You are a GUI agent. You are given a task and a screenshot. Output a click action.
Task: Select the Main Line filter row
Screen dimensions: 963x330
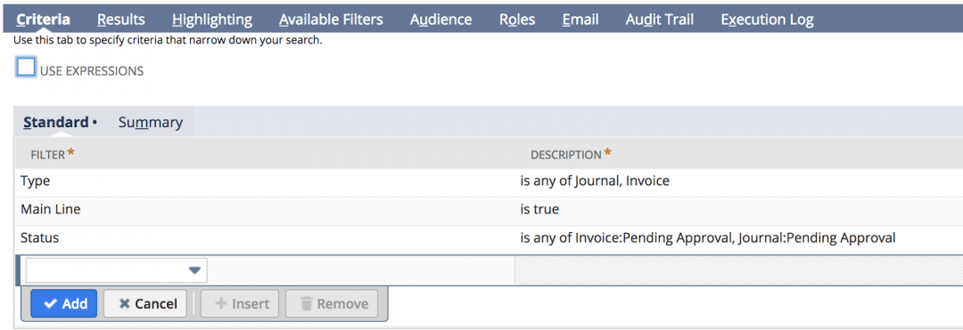pyautogui.click(x=489, y=210)
